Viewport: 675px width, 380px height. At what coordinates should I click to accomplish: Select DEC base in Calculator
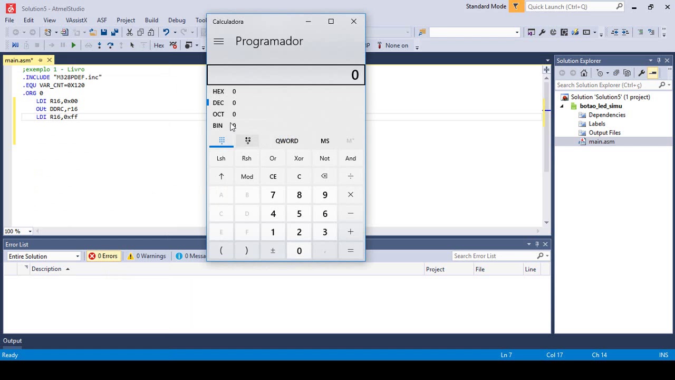pyautogui.click(x=286, y=103)
